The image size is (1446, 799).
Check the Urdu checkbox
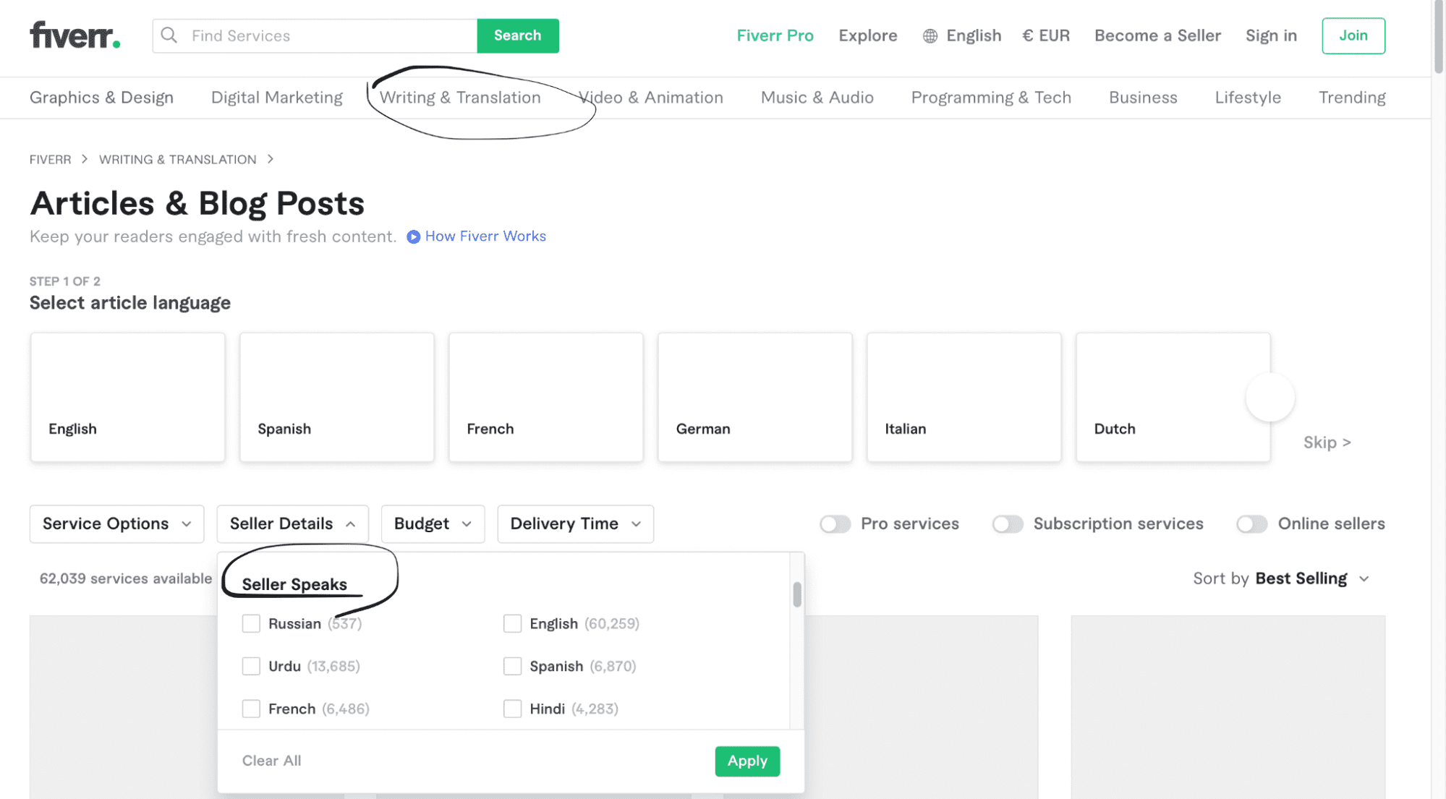(x=251, y=666)
